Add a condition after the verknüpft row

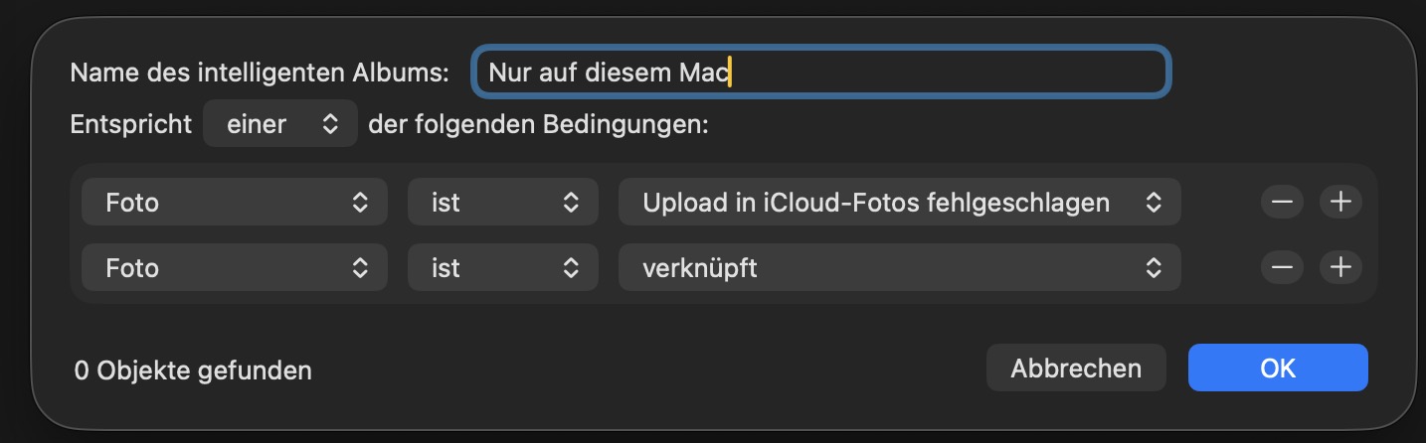tap(1340, 267)
